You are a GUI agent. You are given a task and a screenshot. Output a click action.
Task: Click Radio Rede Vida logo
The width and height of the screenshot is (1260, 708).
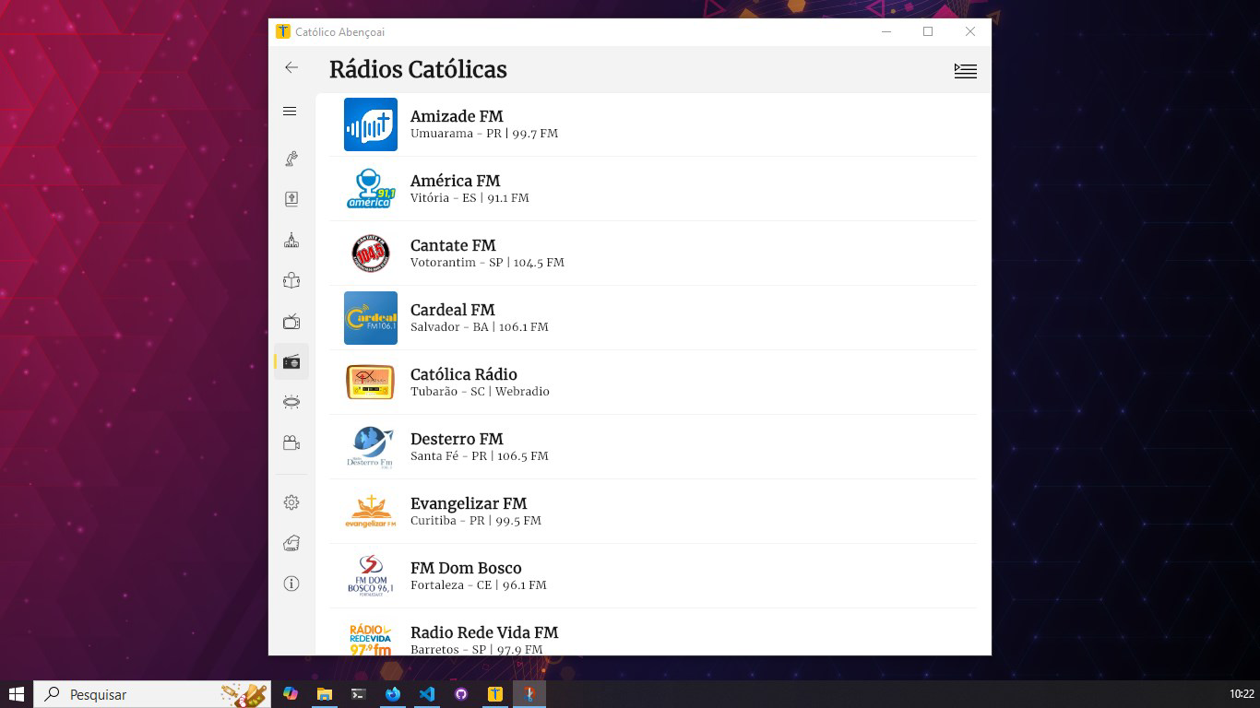(x=371, y=639)
